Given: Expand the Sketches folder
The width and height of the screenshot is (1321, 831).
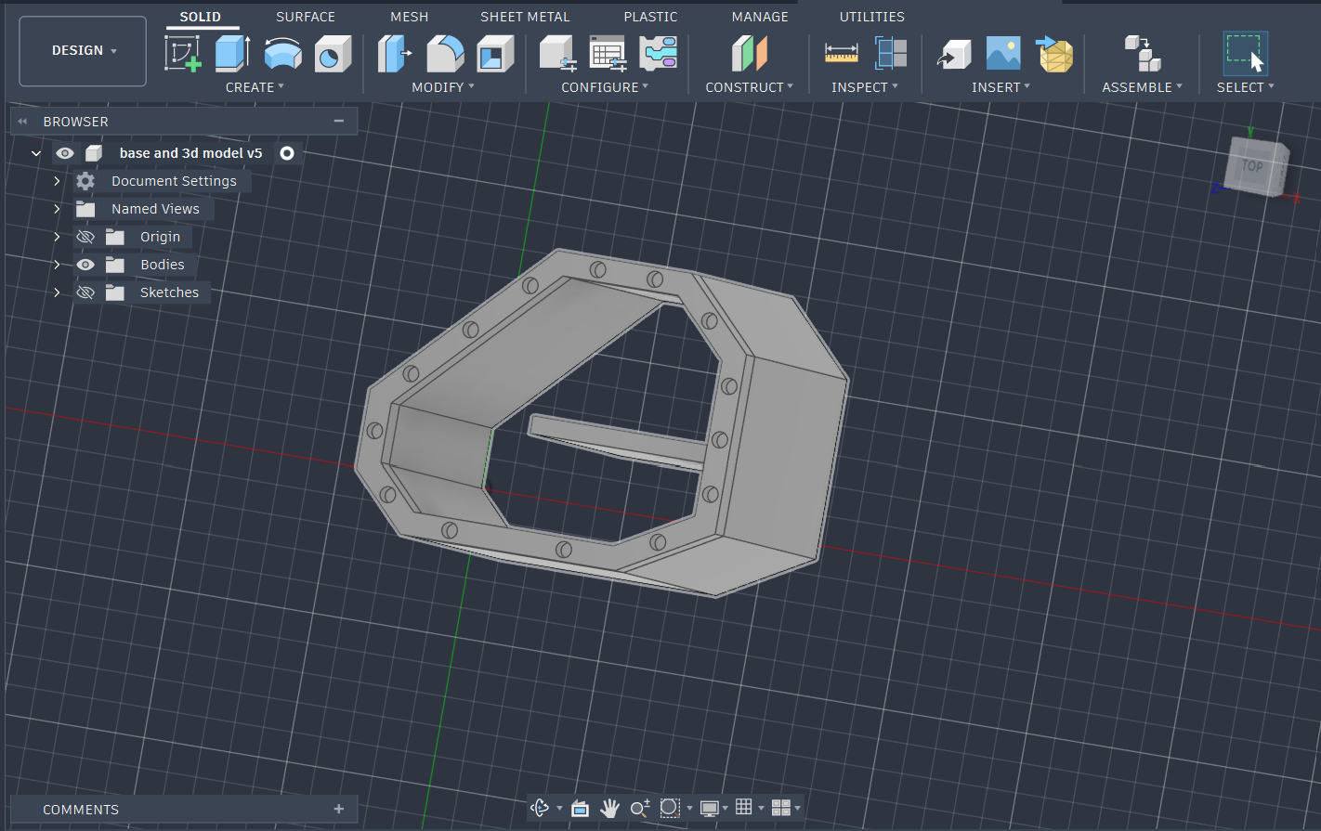Looking at the screenshot, I should 57,292.
